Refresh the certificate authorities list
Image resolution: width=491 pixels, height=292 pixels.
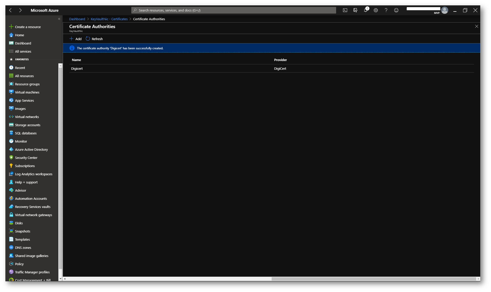[94, 39]
